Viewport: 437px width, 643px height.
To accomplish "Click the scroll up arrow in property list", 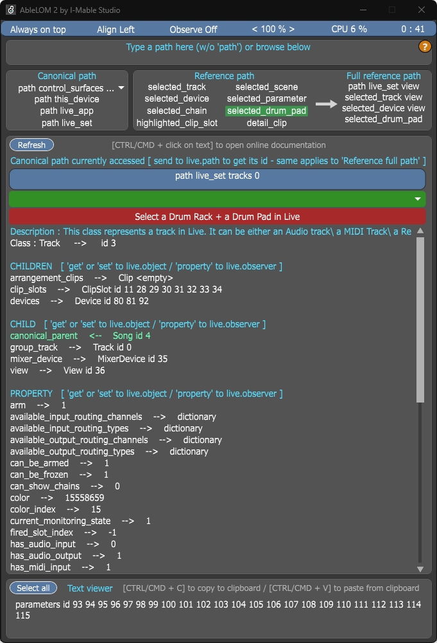I will [420, 231].
